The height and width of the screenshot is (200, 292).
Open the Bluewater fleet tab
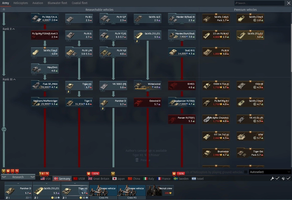click(x=57, y=3)
